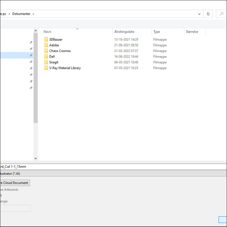Expand the address bar history dropdown
227x227 pixels.
point(199,14)
